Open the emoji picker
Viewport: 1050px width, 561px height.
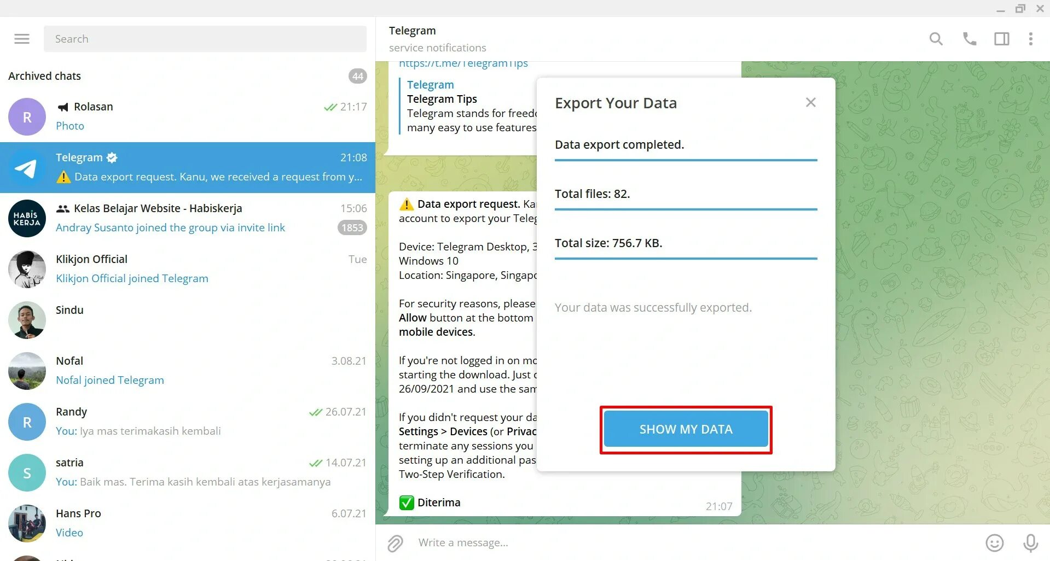[x=995, y=543]
